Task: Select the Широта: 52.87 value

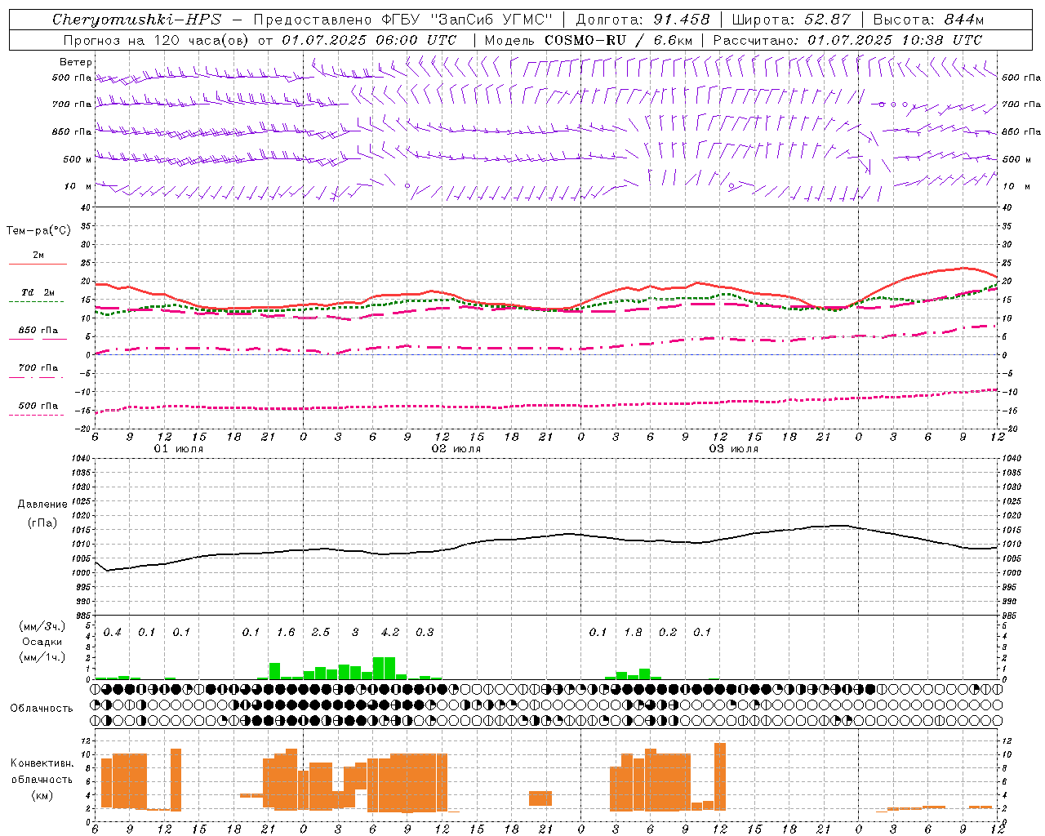Action: [790, 20]
